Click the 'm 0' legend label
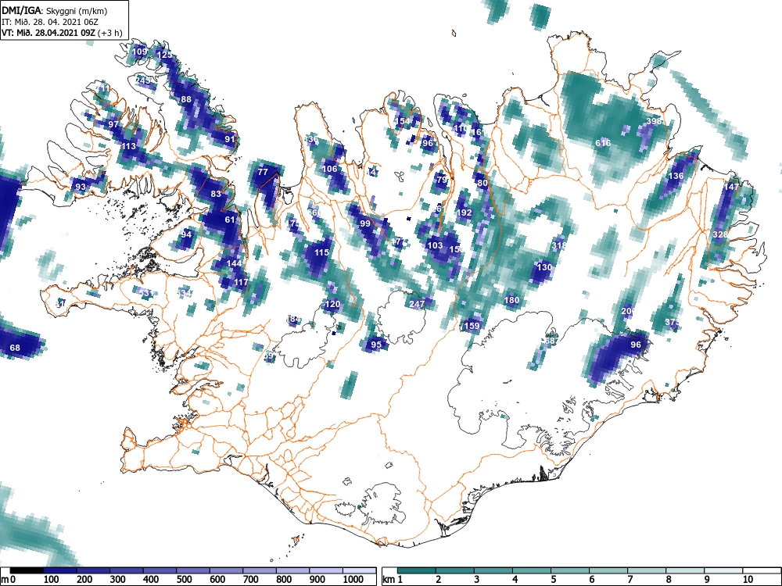 tap(9, 579)
